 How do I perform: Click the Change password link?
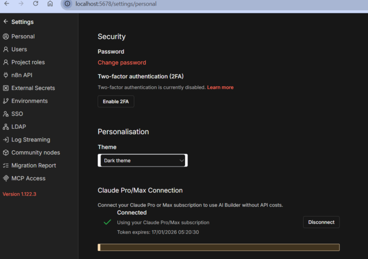(x=122, y=63)
